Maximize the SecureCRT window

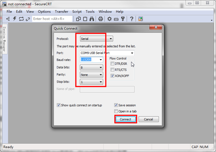(197, 3)
